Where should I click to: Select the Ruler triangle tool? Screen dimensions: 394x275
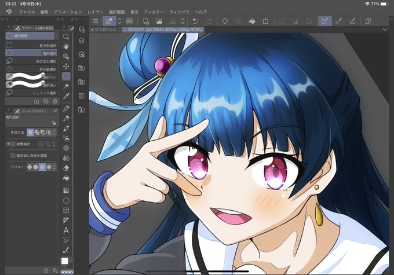coord(66,220)
